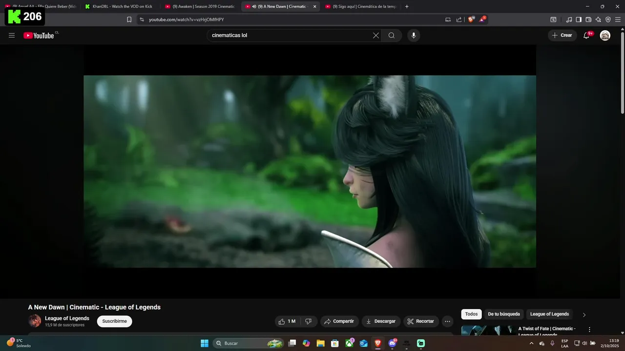The width and height of the screenshot is (625, 351).
Task: Open File Explorer from the taskbar
Action: (x=320, y=343)
